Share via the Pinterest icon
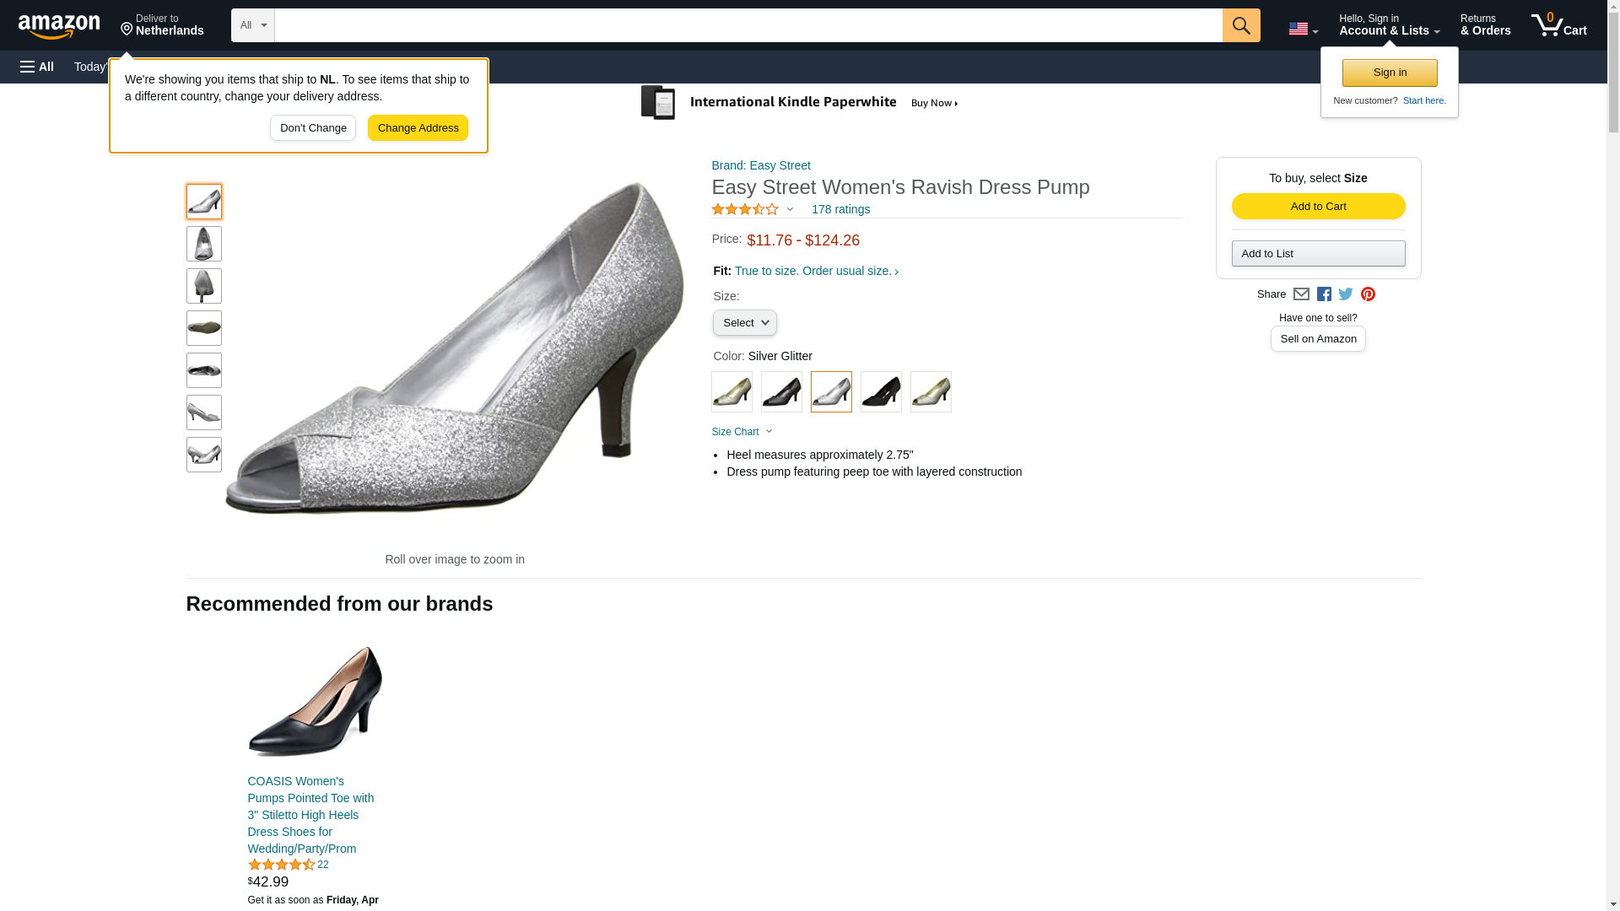The width and height of the screenshot is (1620, 911). tap(1367, 294)
